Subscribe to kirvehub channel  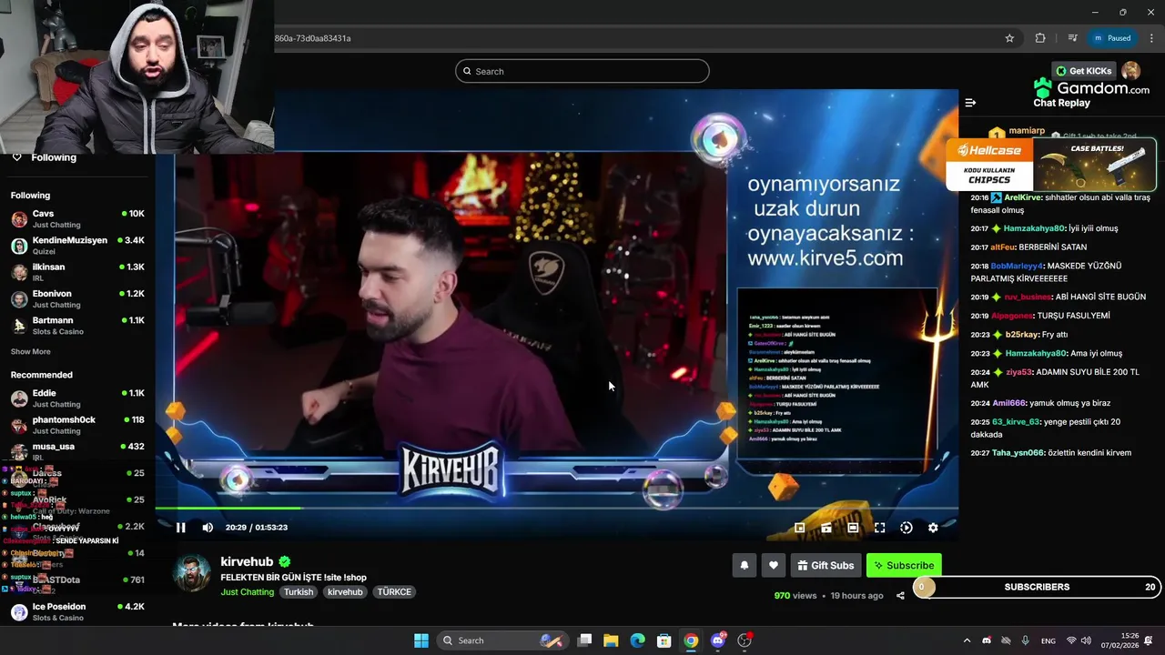[x=904, y=565]
